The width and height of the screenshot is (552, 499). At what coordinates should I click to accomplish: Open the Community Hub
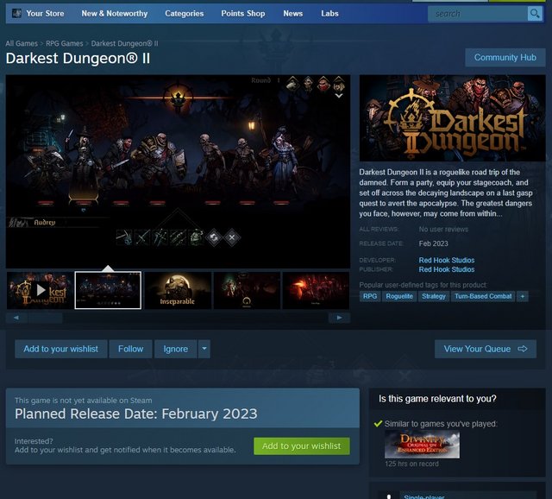(x=505, y=58)
